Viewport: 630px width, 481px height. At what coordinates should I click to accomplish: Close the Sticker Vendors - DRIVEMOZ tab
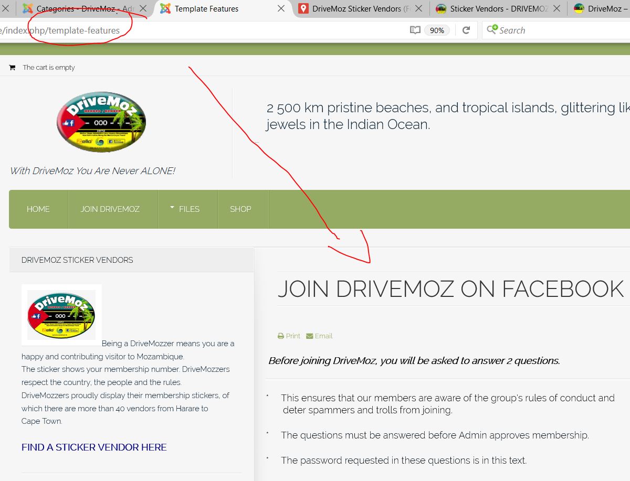pos(557,9)
